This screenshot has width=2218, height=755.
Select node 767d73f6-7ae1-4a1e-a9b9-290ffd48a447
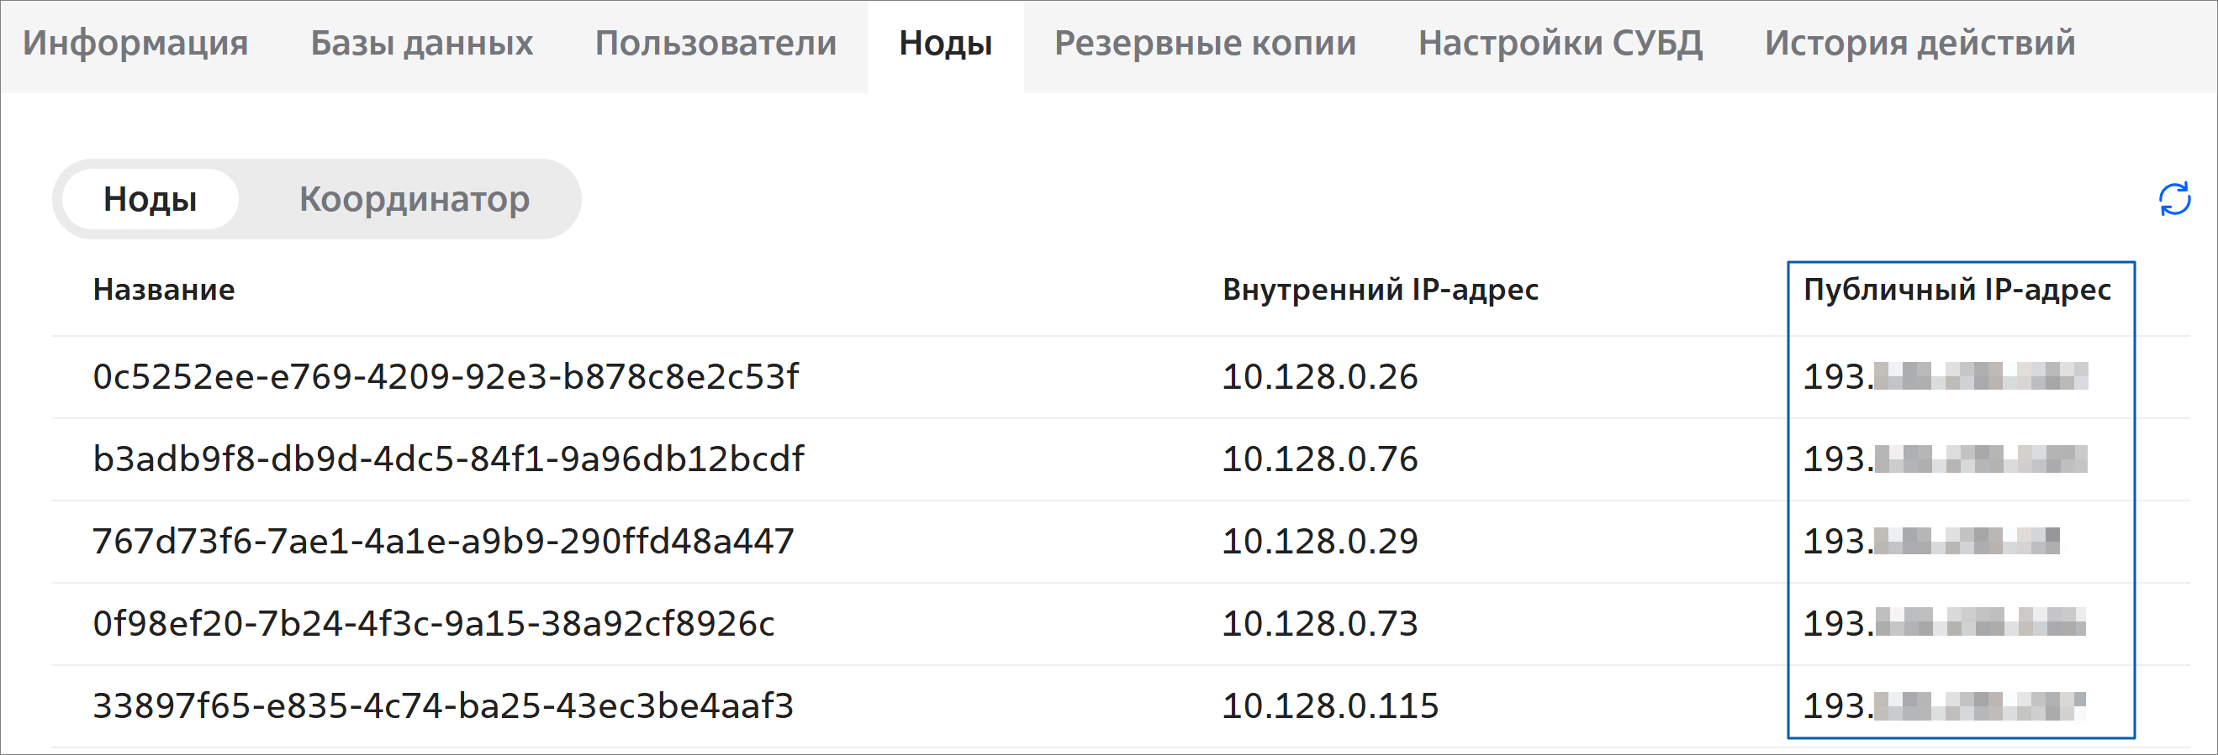pos(443,542)
